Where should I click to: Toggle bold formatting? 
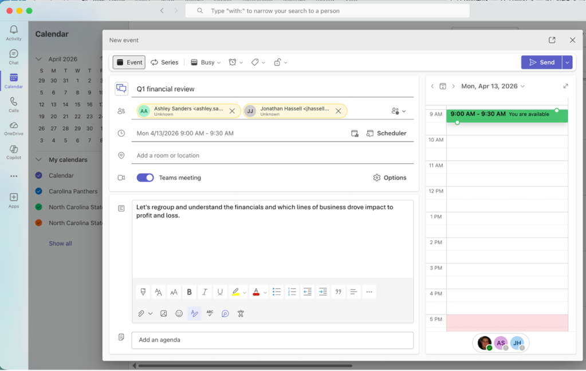[x=189, y=292]
